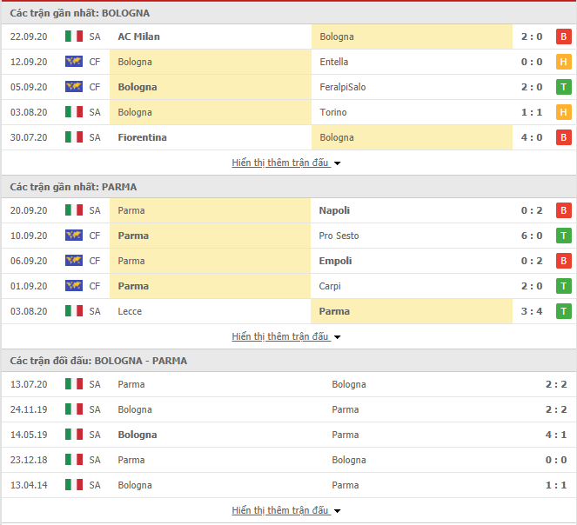Select the 2:0 score for Bologna–FeralpiSalo

point(532,87)
